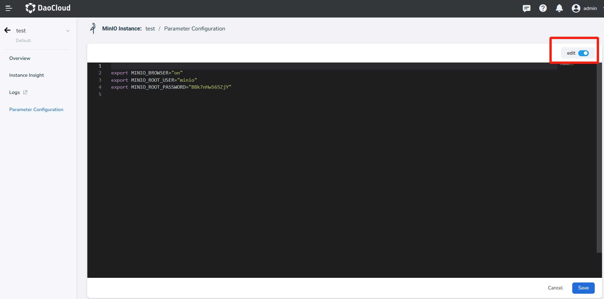
Task: Open the Overview menu item
Action: click(x=20, y=58)
